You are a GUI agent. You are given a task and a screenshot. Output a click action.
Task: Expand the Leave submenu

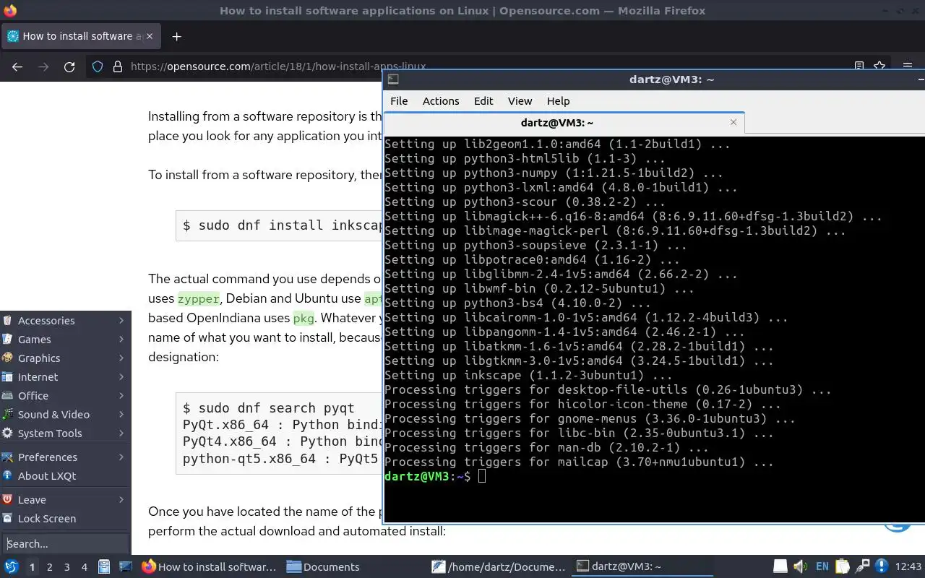[x=65, y=500]
